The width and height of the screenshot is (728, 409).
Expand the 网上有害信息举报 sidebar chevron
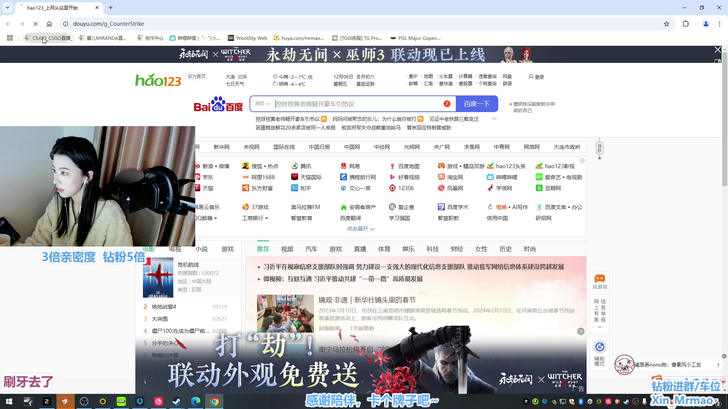(600, 327)
